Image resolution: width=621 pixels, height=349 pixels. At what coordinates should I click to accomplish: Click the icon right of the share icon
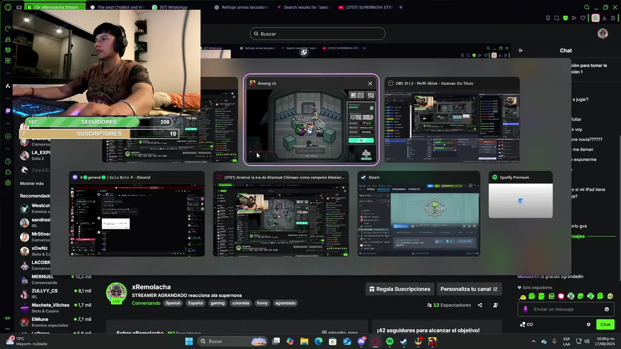495,305
